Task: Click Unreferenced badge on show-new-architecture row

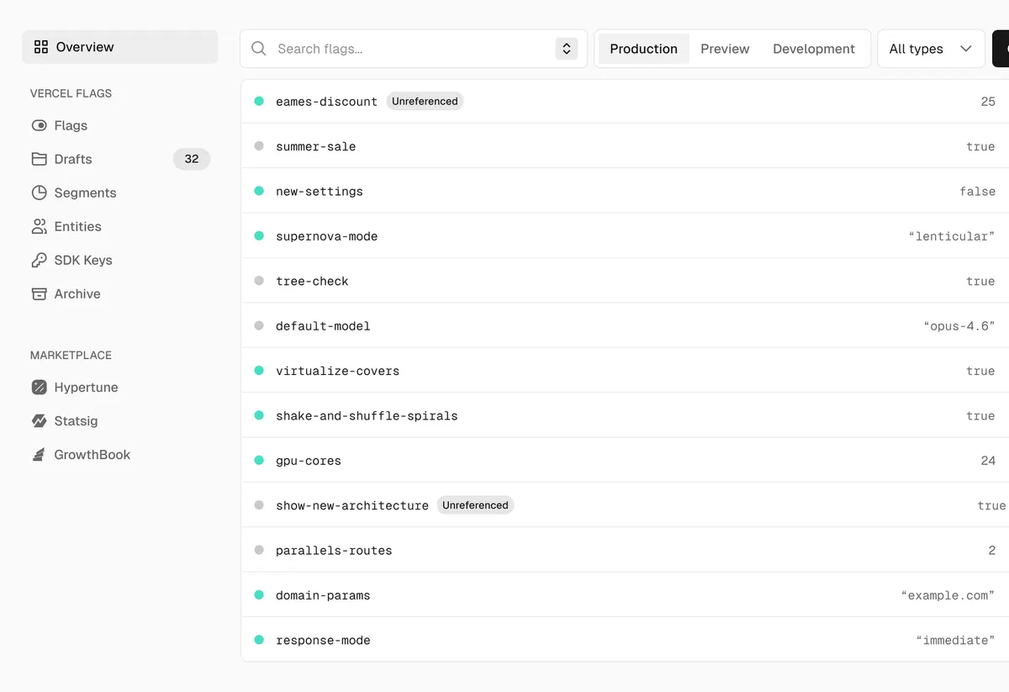Action: click(475, 505)
